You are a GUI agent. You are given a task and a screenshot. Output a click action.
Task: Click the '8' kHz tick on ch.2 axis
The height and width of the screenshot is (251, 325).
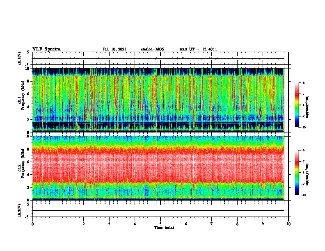[29, 149]
